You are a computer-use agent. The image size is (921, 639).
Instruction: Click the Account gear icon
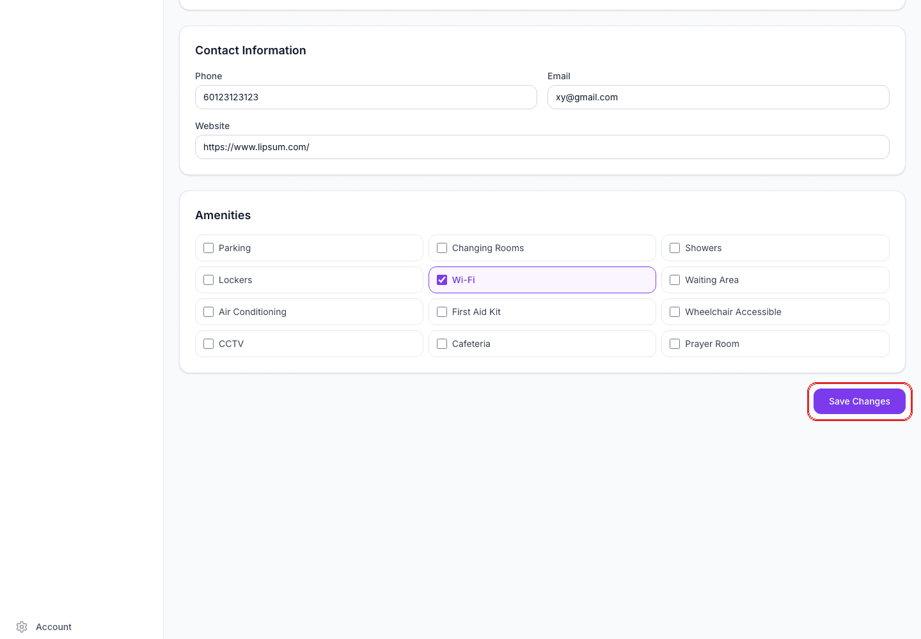tap(22, 627)
